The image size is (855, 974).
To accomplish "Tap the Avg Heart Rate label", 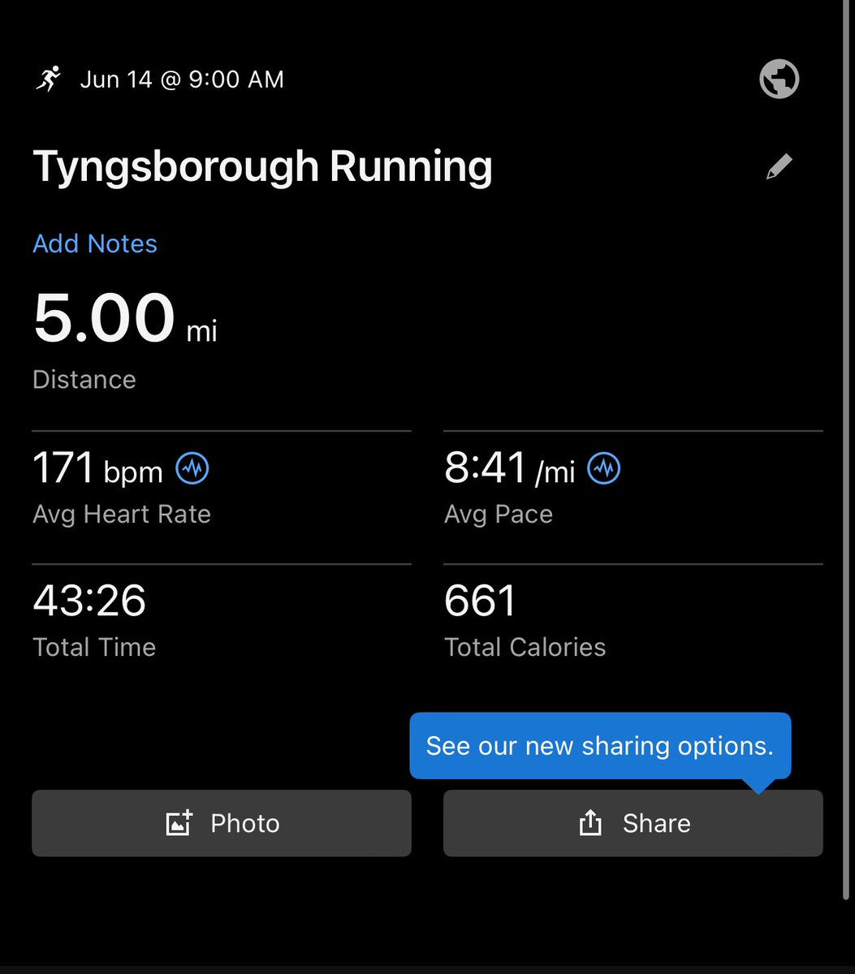I will coord(122,514).
